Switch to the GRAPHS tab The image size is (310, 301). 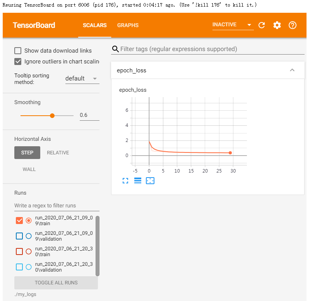click(x=128, y=25)
